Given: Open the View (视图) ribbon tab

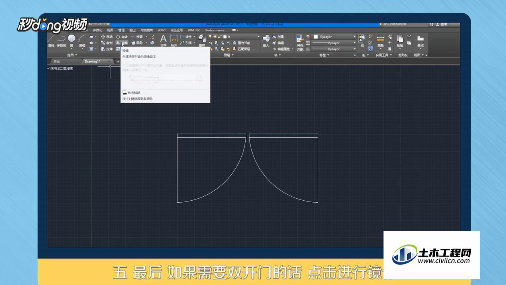Looking at the screenshot, I should pyautogui.click(x=110, y=30).
